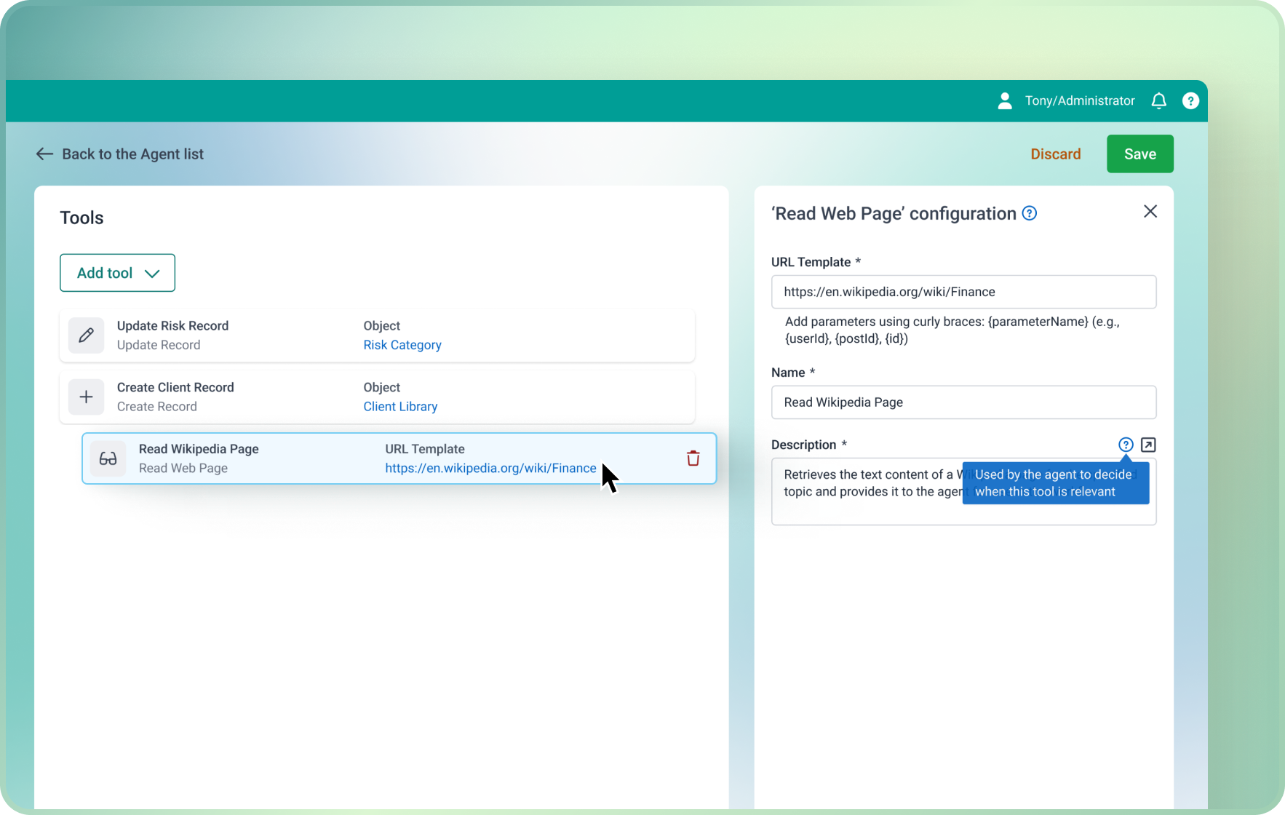The image size is (1285, 815).
Task: Click the plus icon for Create Client Record
Action: coord(86,397)
